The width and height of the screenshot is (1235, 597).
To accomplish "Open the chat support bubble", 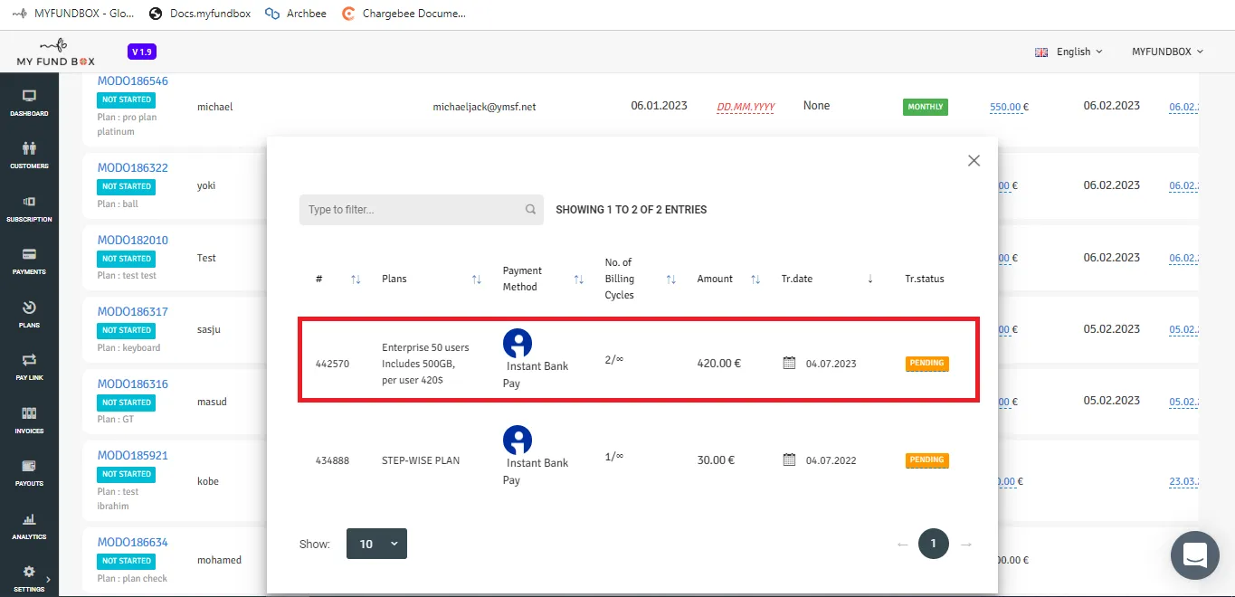I will (1195, 554).
